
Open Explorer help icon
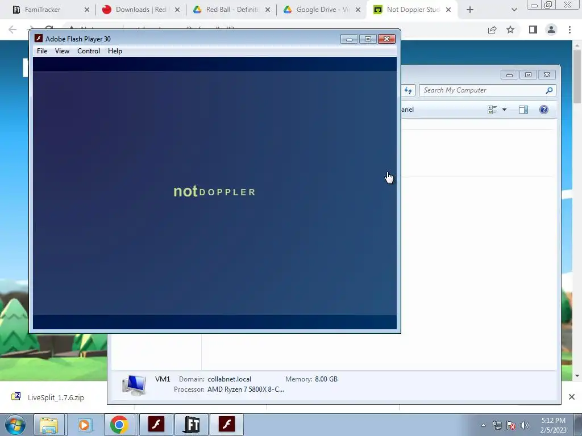pyautogui.click(x=544, y=110)
